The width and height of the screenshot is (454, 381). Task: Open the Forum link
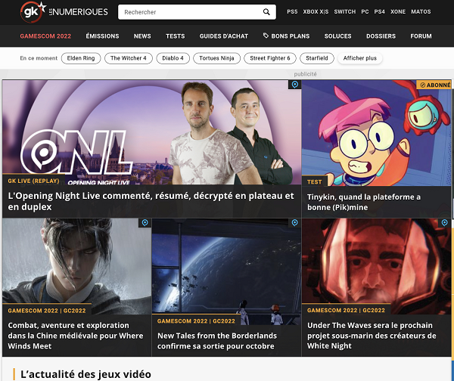pyautogui.click(x=421, y=36)
